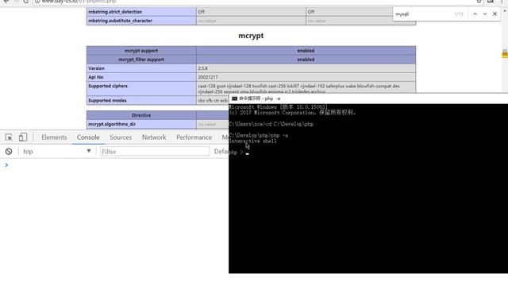508x286 pixels.
Task: Click the 'mcrypt support' table cell
Action: pyautogui.click(x=141, y=51)
